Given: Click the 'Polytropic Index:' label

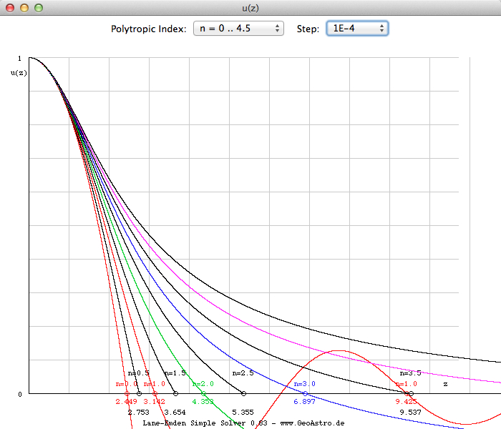Looking at the screenshot, I should [x=149, y=29].
